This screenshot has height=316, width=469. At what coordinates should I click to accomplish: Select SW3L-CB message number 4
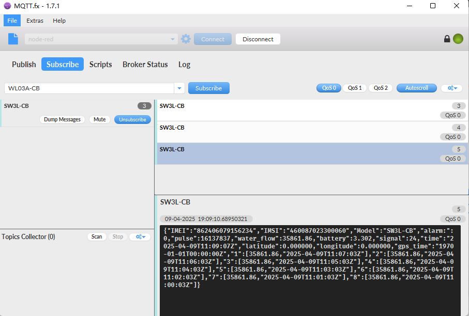point(312,132)
